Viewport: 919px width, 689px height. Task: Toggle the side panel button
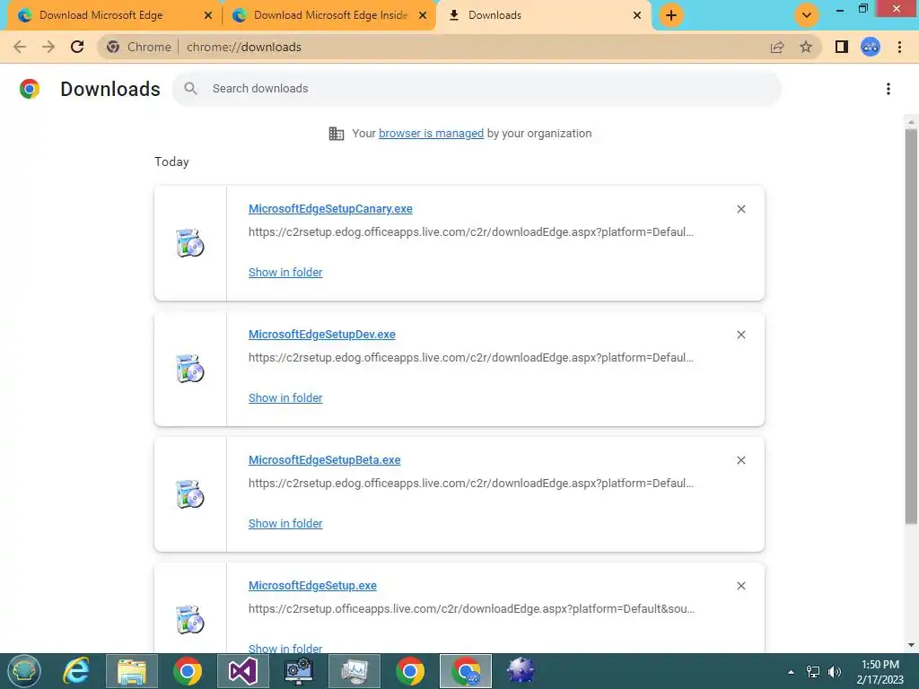pyautogui.click(x=842, y=47)
